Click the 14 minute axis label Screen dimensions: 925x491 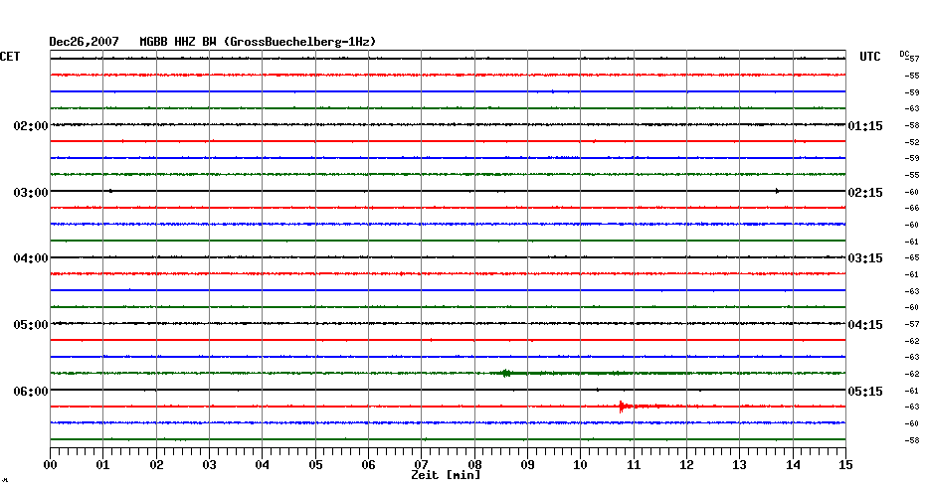[793, 465]
